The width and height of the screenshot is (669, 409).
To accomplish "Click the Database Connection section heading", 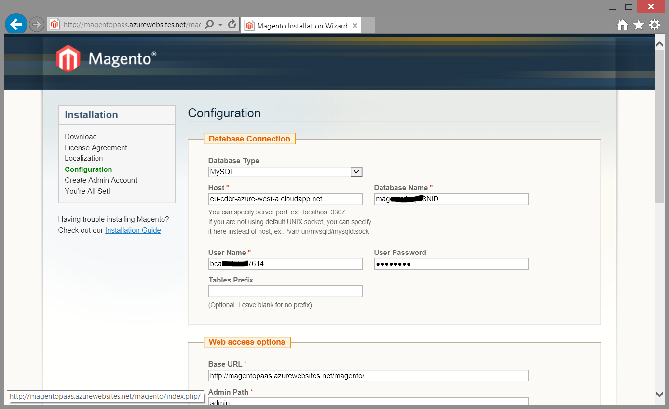I will click(x=249, y=139).
